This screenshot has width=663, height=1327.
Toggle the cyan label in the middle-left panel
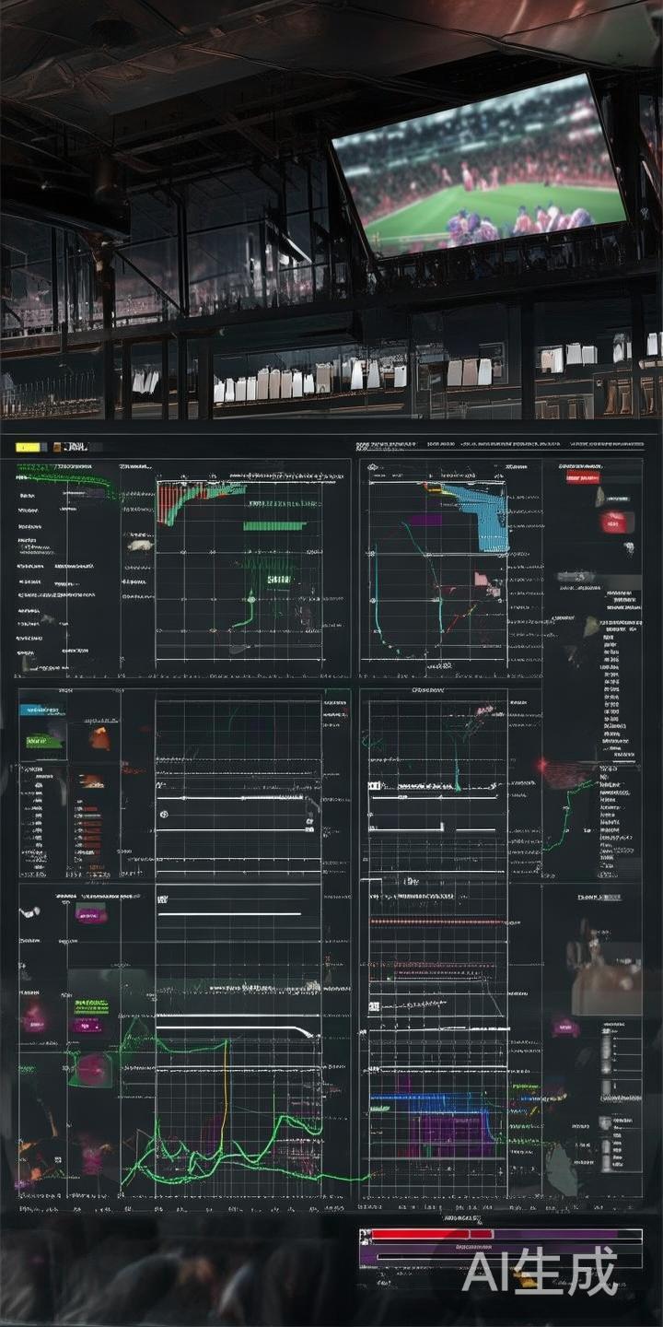click(x=41, y=710)
